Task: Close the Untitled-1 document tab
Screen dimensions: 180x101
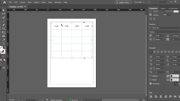Action: click(x=25, y=7)
